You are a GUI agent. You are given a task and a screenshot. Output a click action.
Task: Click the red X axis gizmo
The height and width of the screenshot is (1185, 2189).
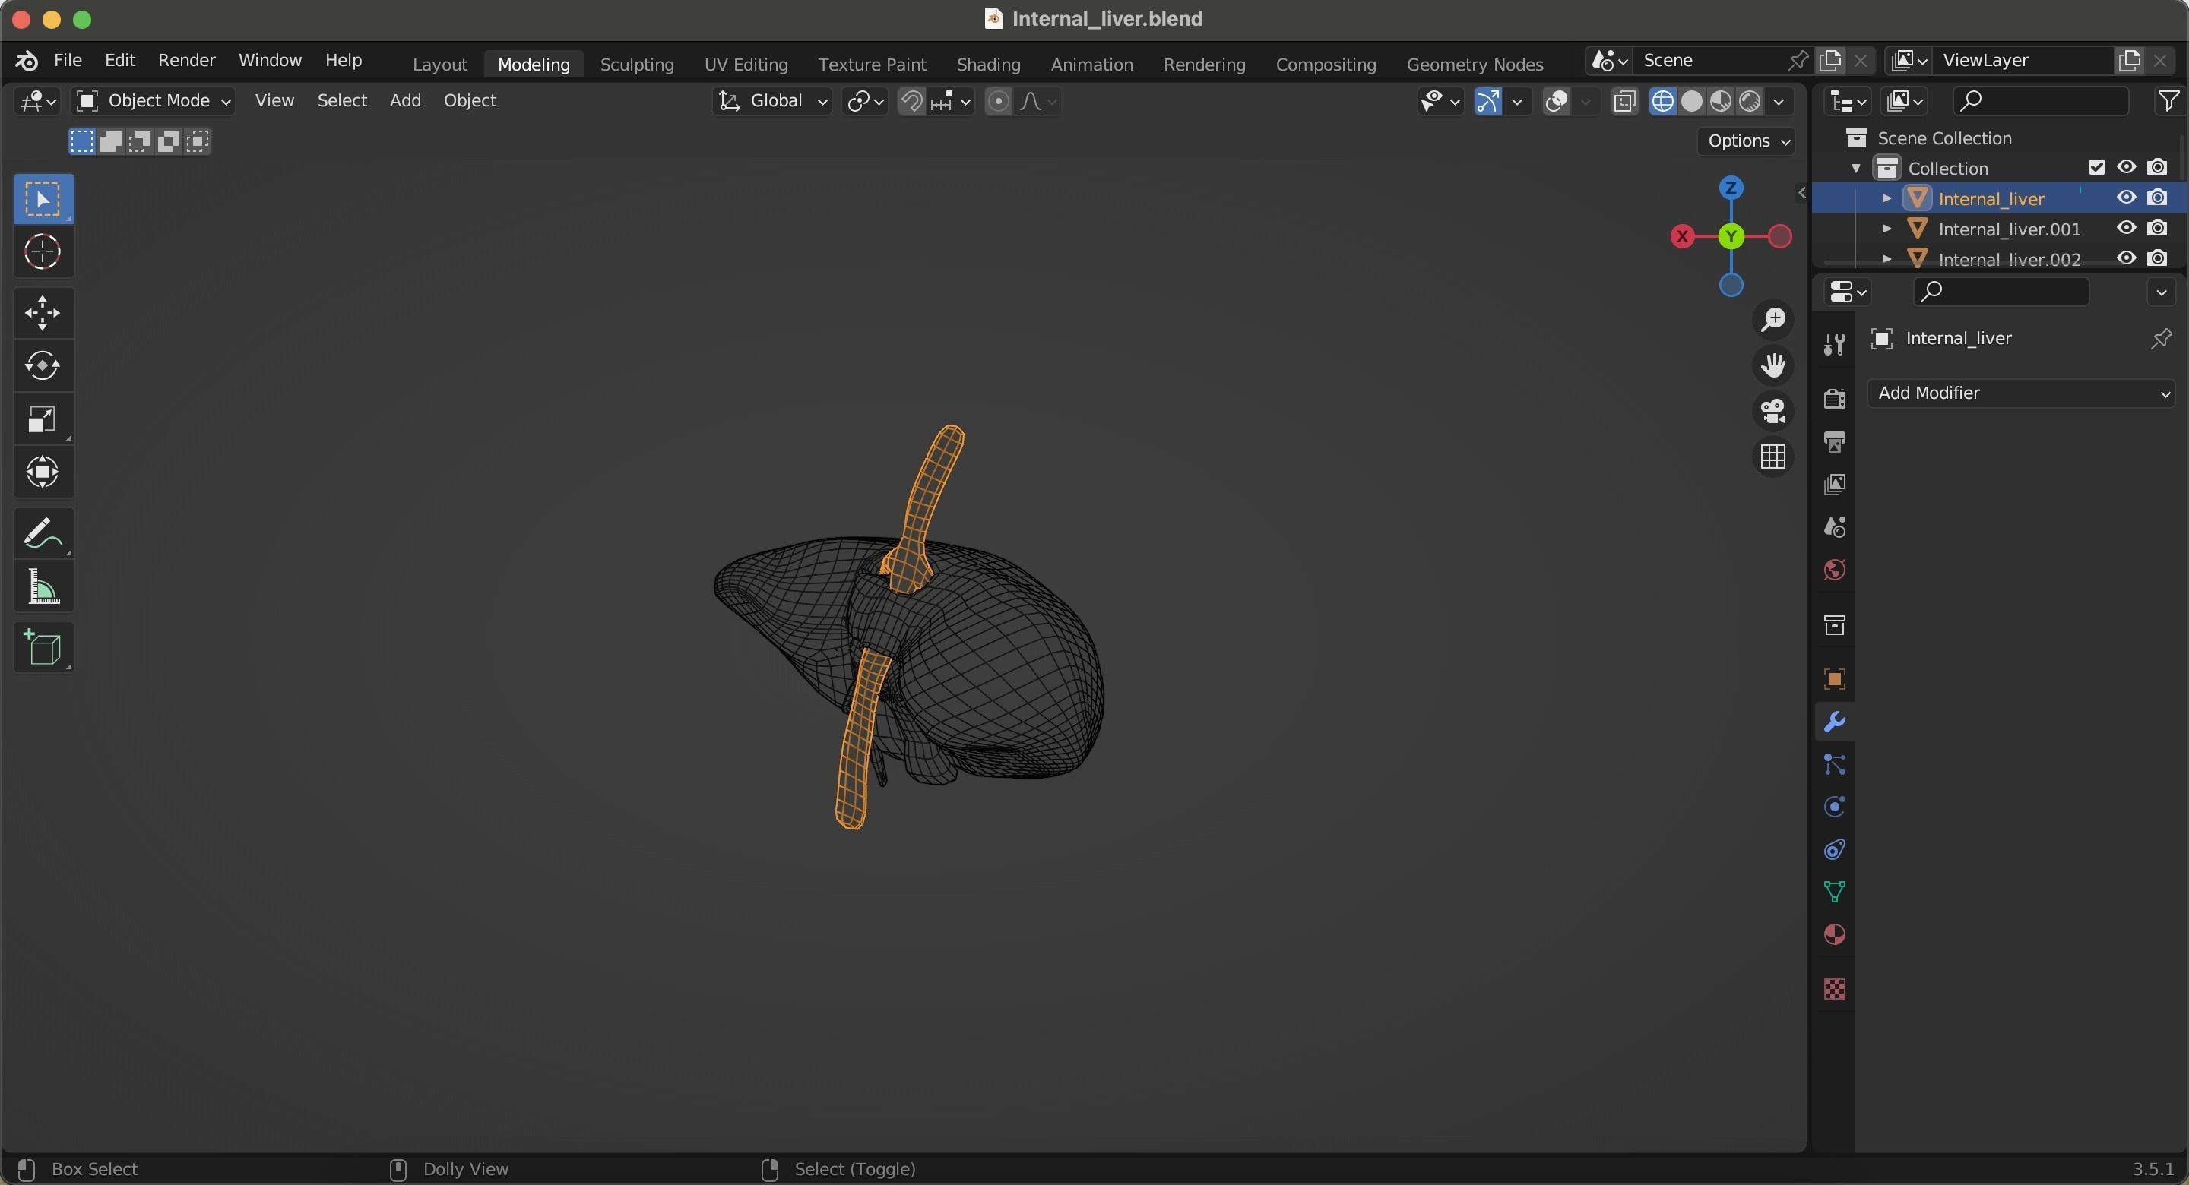1682,237
